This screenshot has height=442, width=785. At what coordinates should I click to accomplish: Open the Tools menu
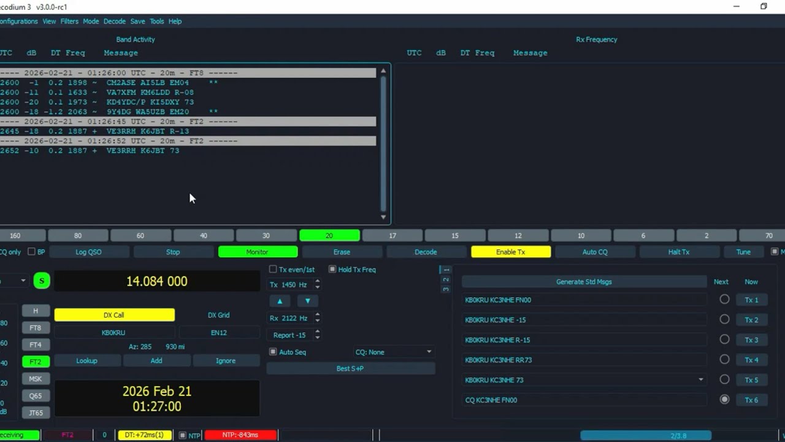point(157,21)
